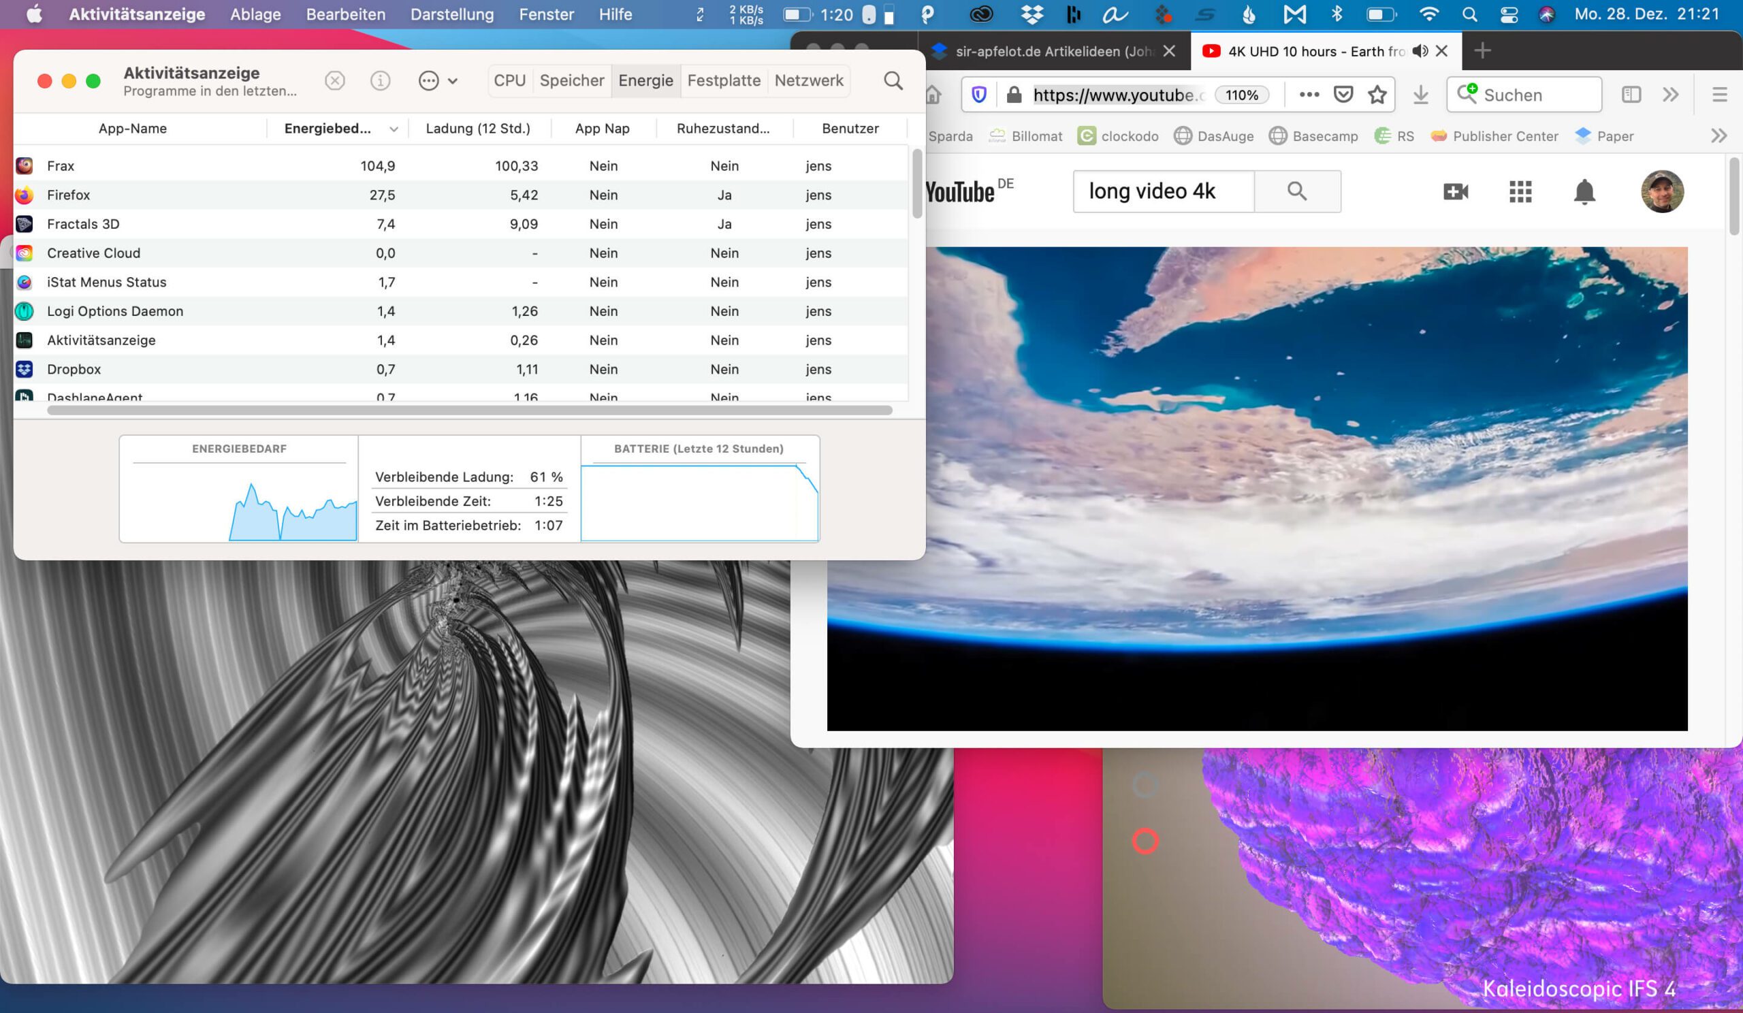The height and width of the screenshot is (1013, 1743).
Task: Open the Billomat bookmark
Action: 1026,136
